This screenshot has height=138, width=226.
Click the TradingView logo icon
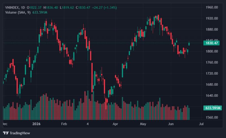click(x=6, y=133)
